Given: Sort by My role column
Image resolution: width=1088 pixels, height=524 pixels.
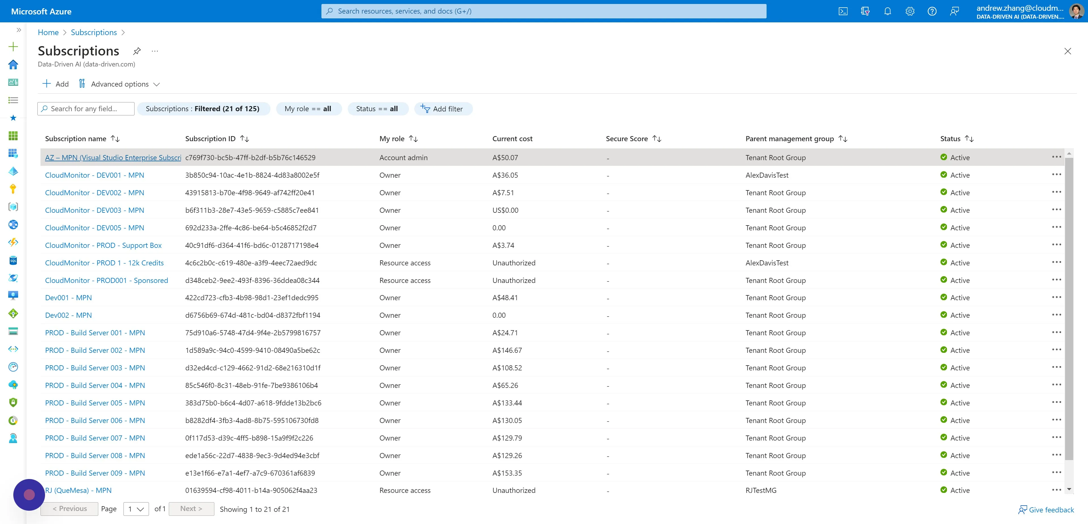Looking at the screenshot, I should [398, 138].
